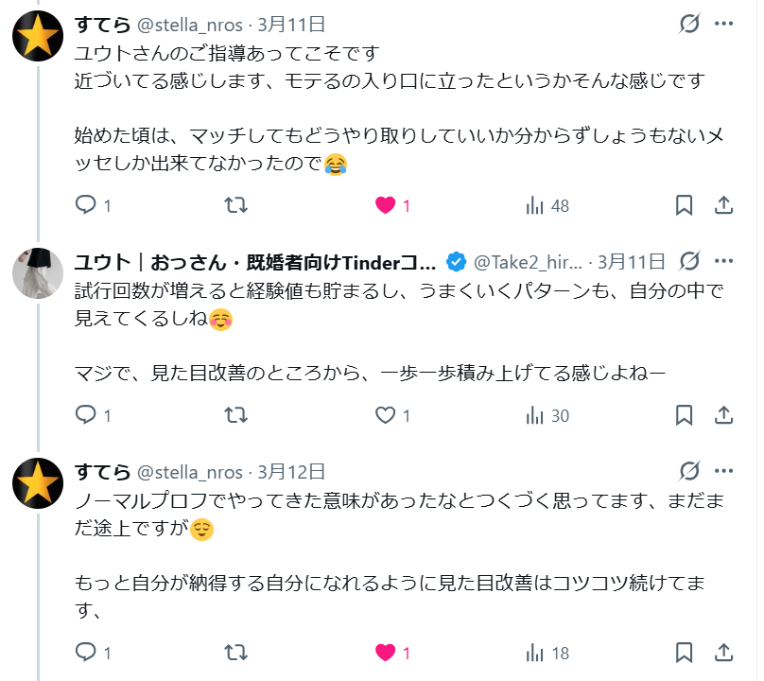This screenshot has width=764, height=681.
Task: Share the 3月12日 すてら post
Action: pyautogui.click(x=723, y=652)
